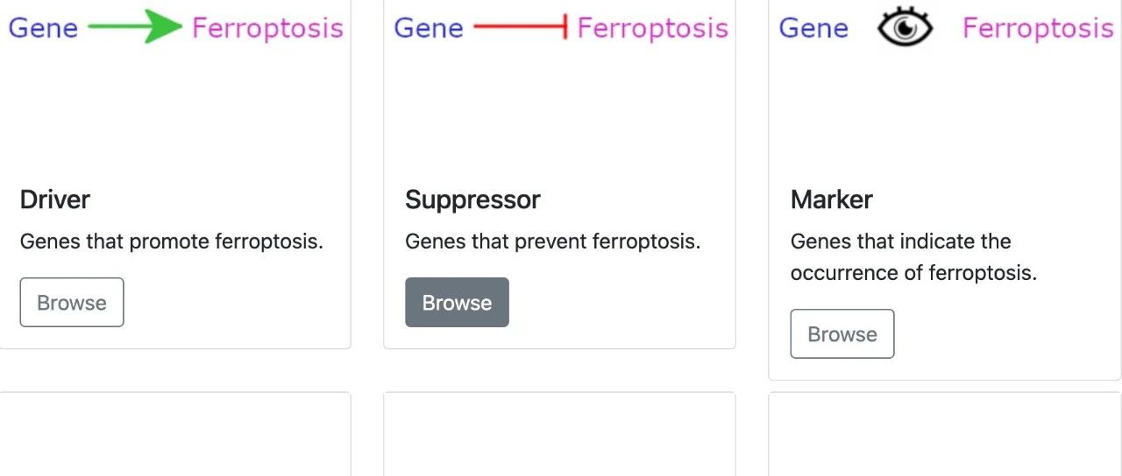Select the Marker heading text

(832, 199)
